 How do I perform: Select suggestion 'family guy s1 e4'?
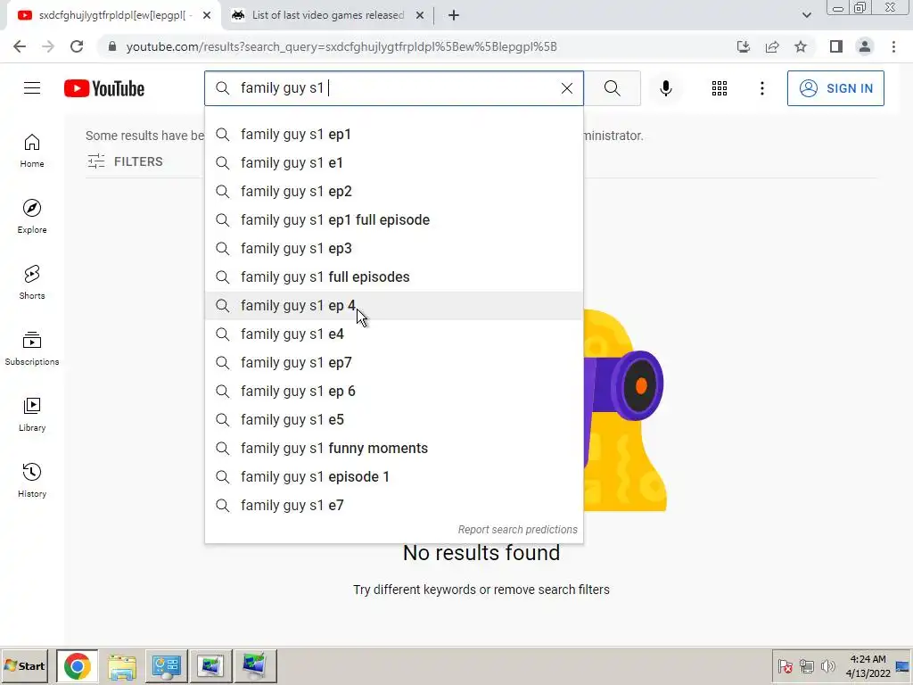(393, 334)
